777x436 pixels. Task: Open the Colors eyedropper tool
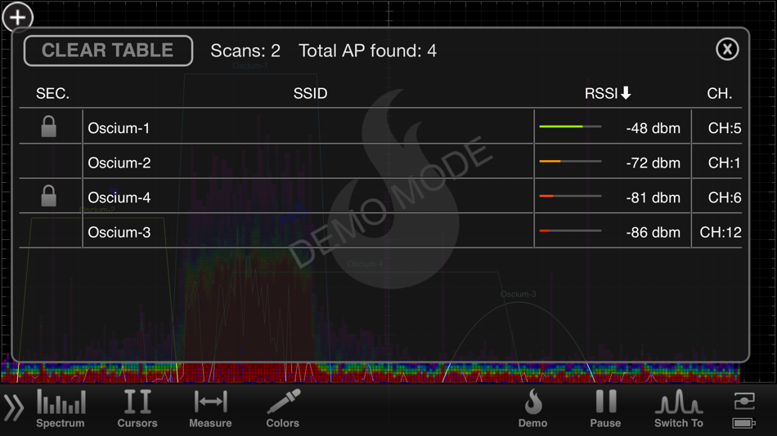coord(282,408)
